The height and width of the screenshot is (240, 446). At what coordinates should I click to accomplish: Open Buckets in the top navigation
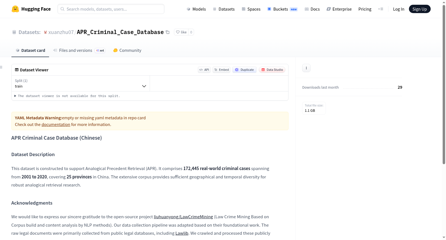(x=282, y=9)
